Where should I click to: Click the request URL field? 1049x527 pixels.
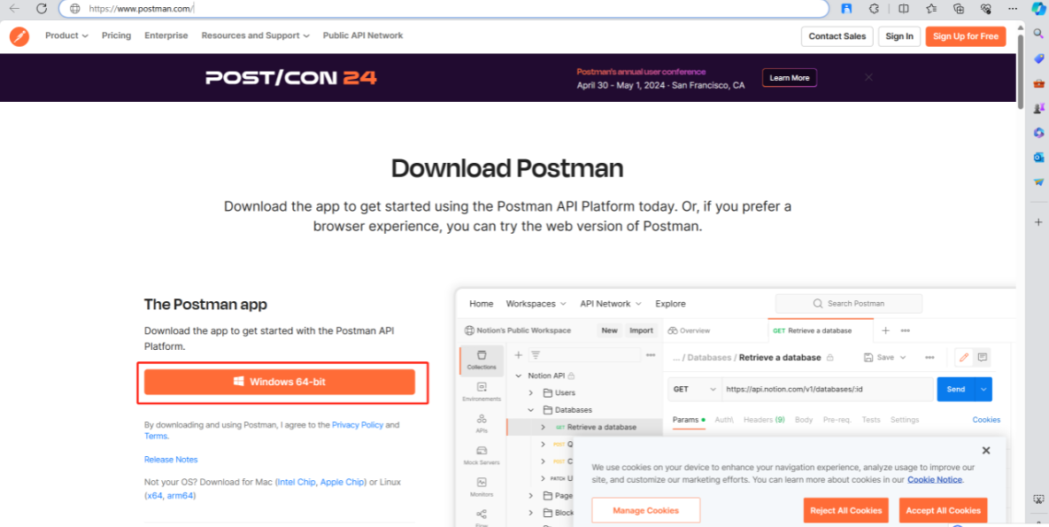pos(827,389)
